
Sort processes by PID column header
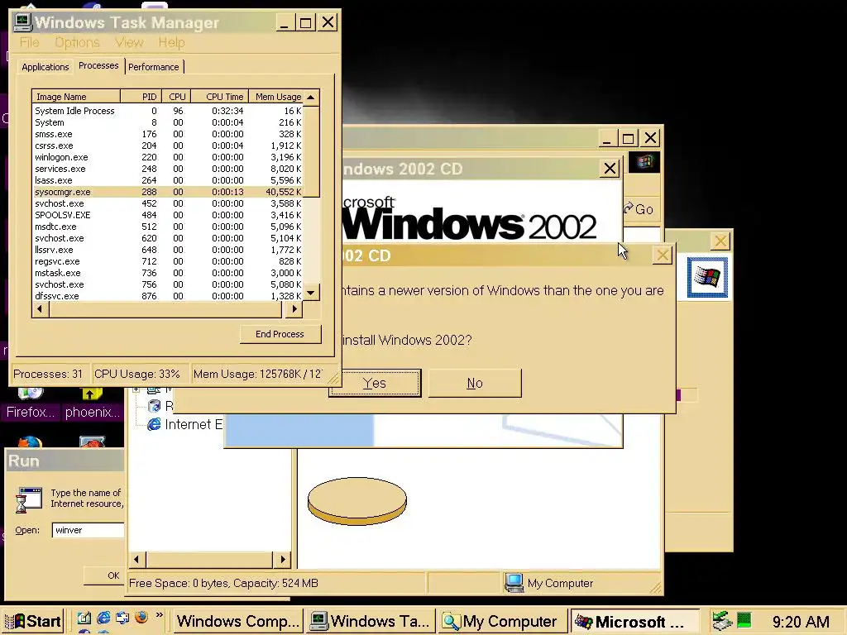click(x=141, y=97)
